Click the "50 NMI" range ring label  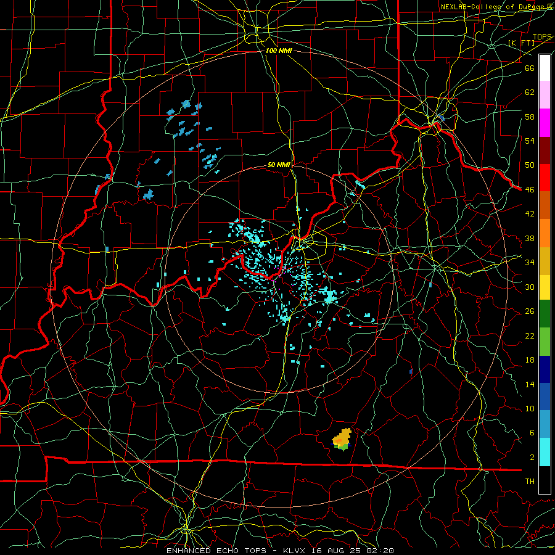pyautogui.click(x=279, y=165)
